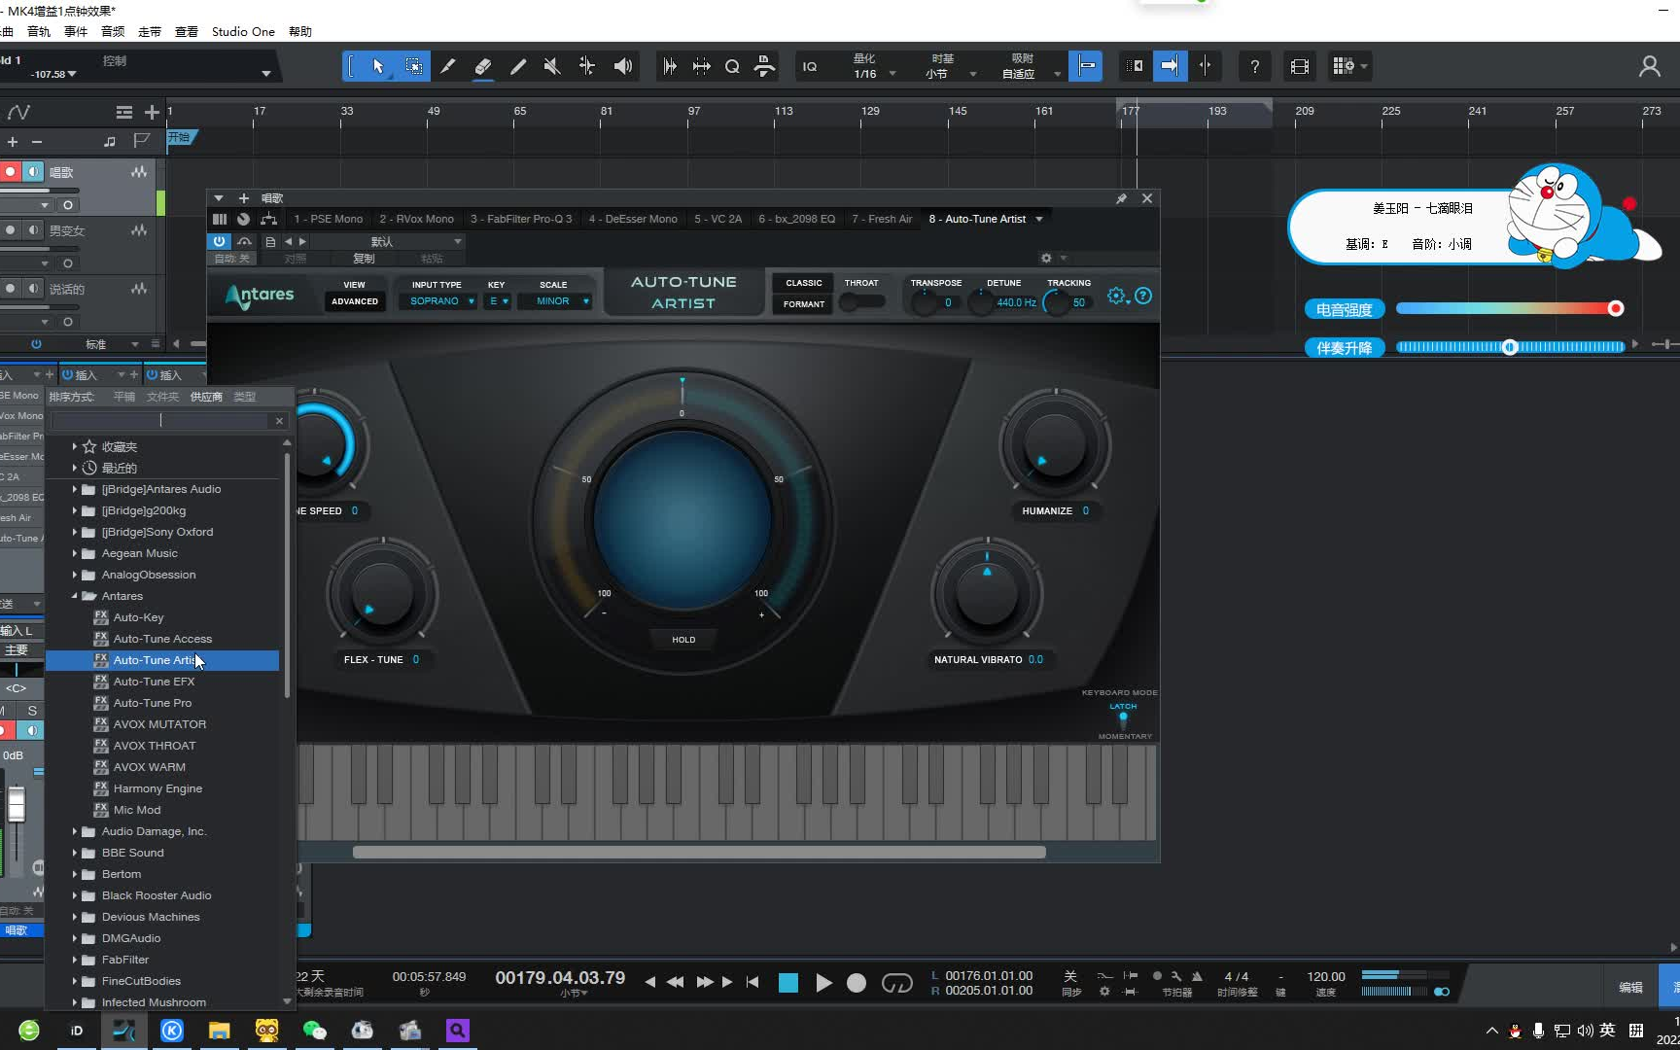Click the 复制 copy button in plugin header
Viewport: 1680px width, 1050px height.
364,259
